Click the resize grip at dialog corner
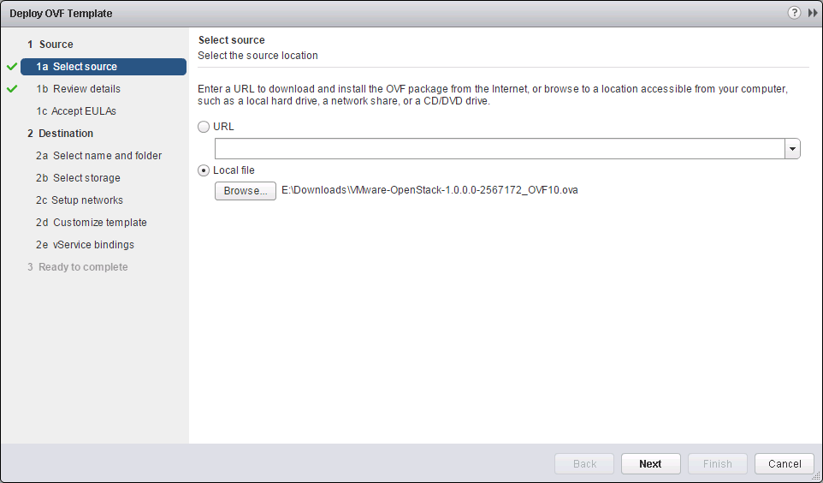Viewport: 823px width, 483px height. pos(815,475)
